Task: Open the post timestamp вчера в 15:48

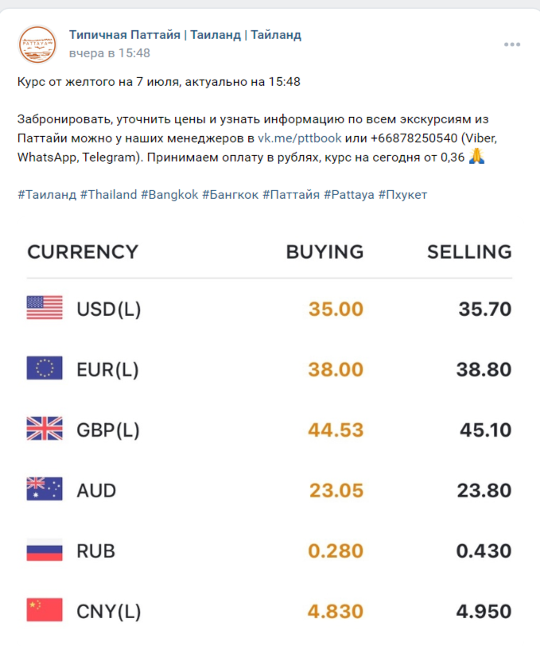Action: [110, 53]
